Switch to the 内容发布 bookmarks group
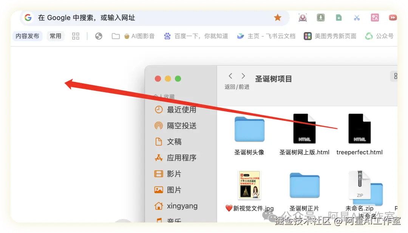 [x=27, y=35]
